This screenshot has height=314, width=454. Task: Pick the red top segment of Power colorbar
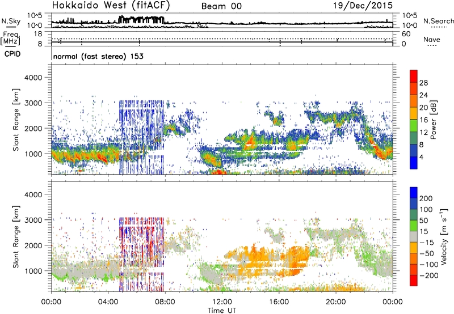[414, 76]
